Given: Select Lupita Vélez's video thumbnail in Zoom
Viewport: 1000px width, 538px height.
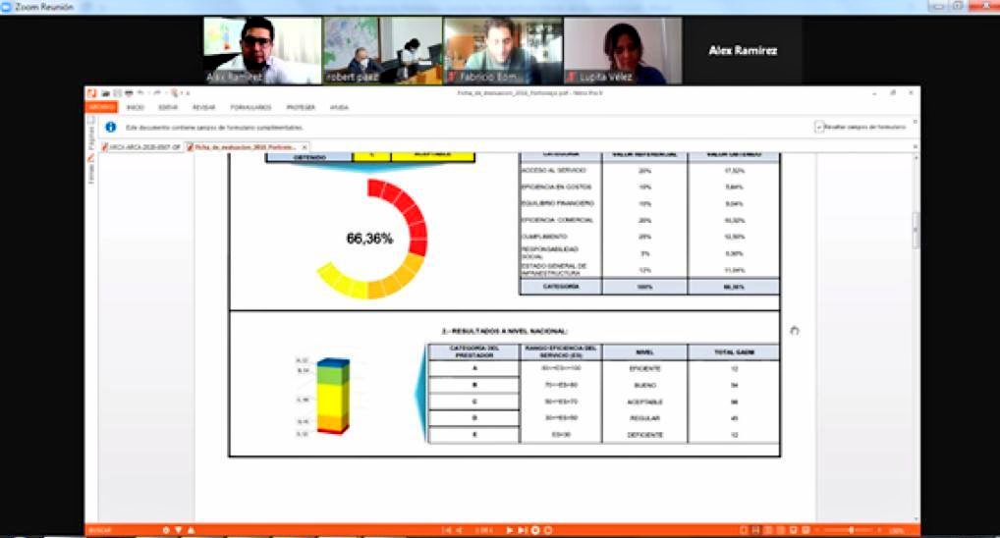Looking at the screenshot, I should point(623,50).
